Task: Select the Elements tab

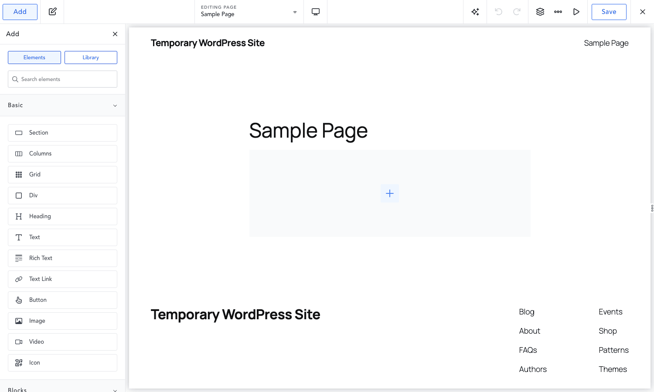Action: click(34, 57)
